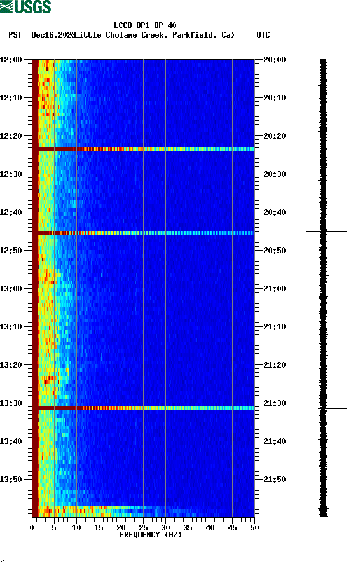Click the '20:50' UTC time label
This screenshot has height=568, width=351.
(x=275, y=251)
